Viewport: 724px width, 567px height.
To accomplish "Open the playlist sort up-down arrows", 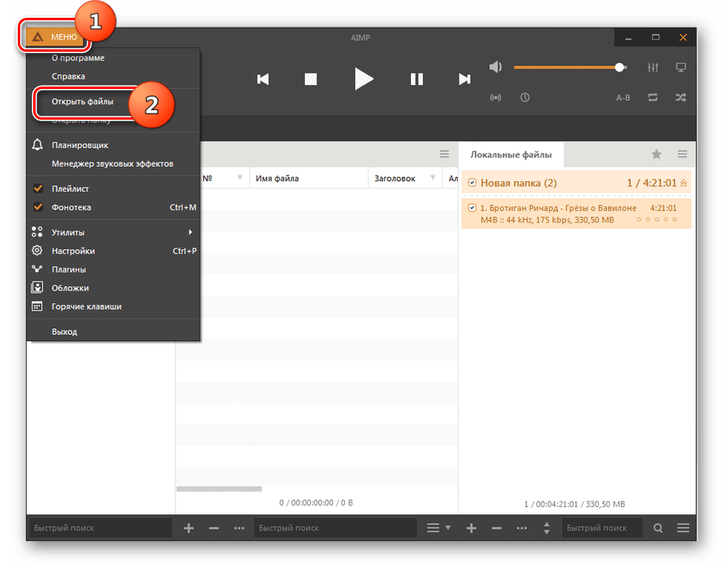I will (x=547, y=527).
